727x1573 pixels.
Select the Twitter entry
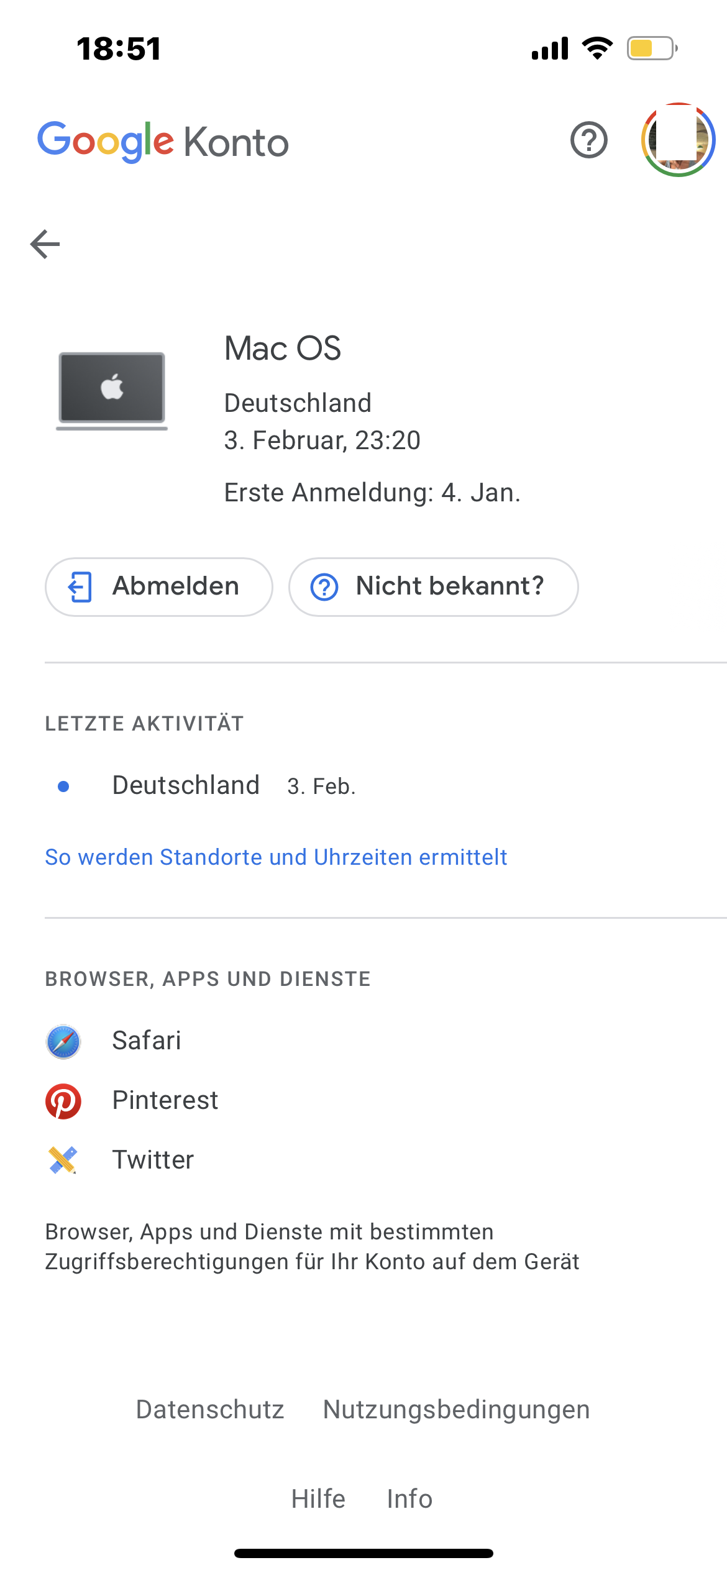tap(153, 1160)
